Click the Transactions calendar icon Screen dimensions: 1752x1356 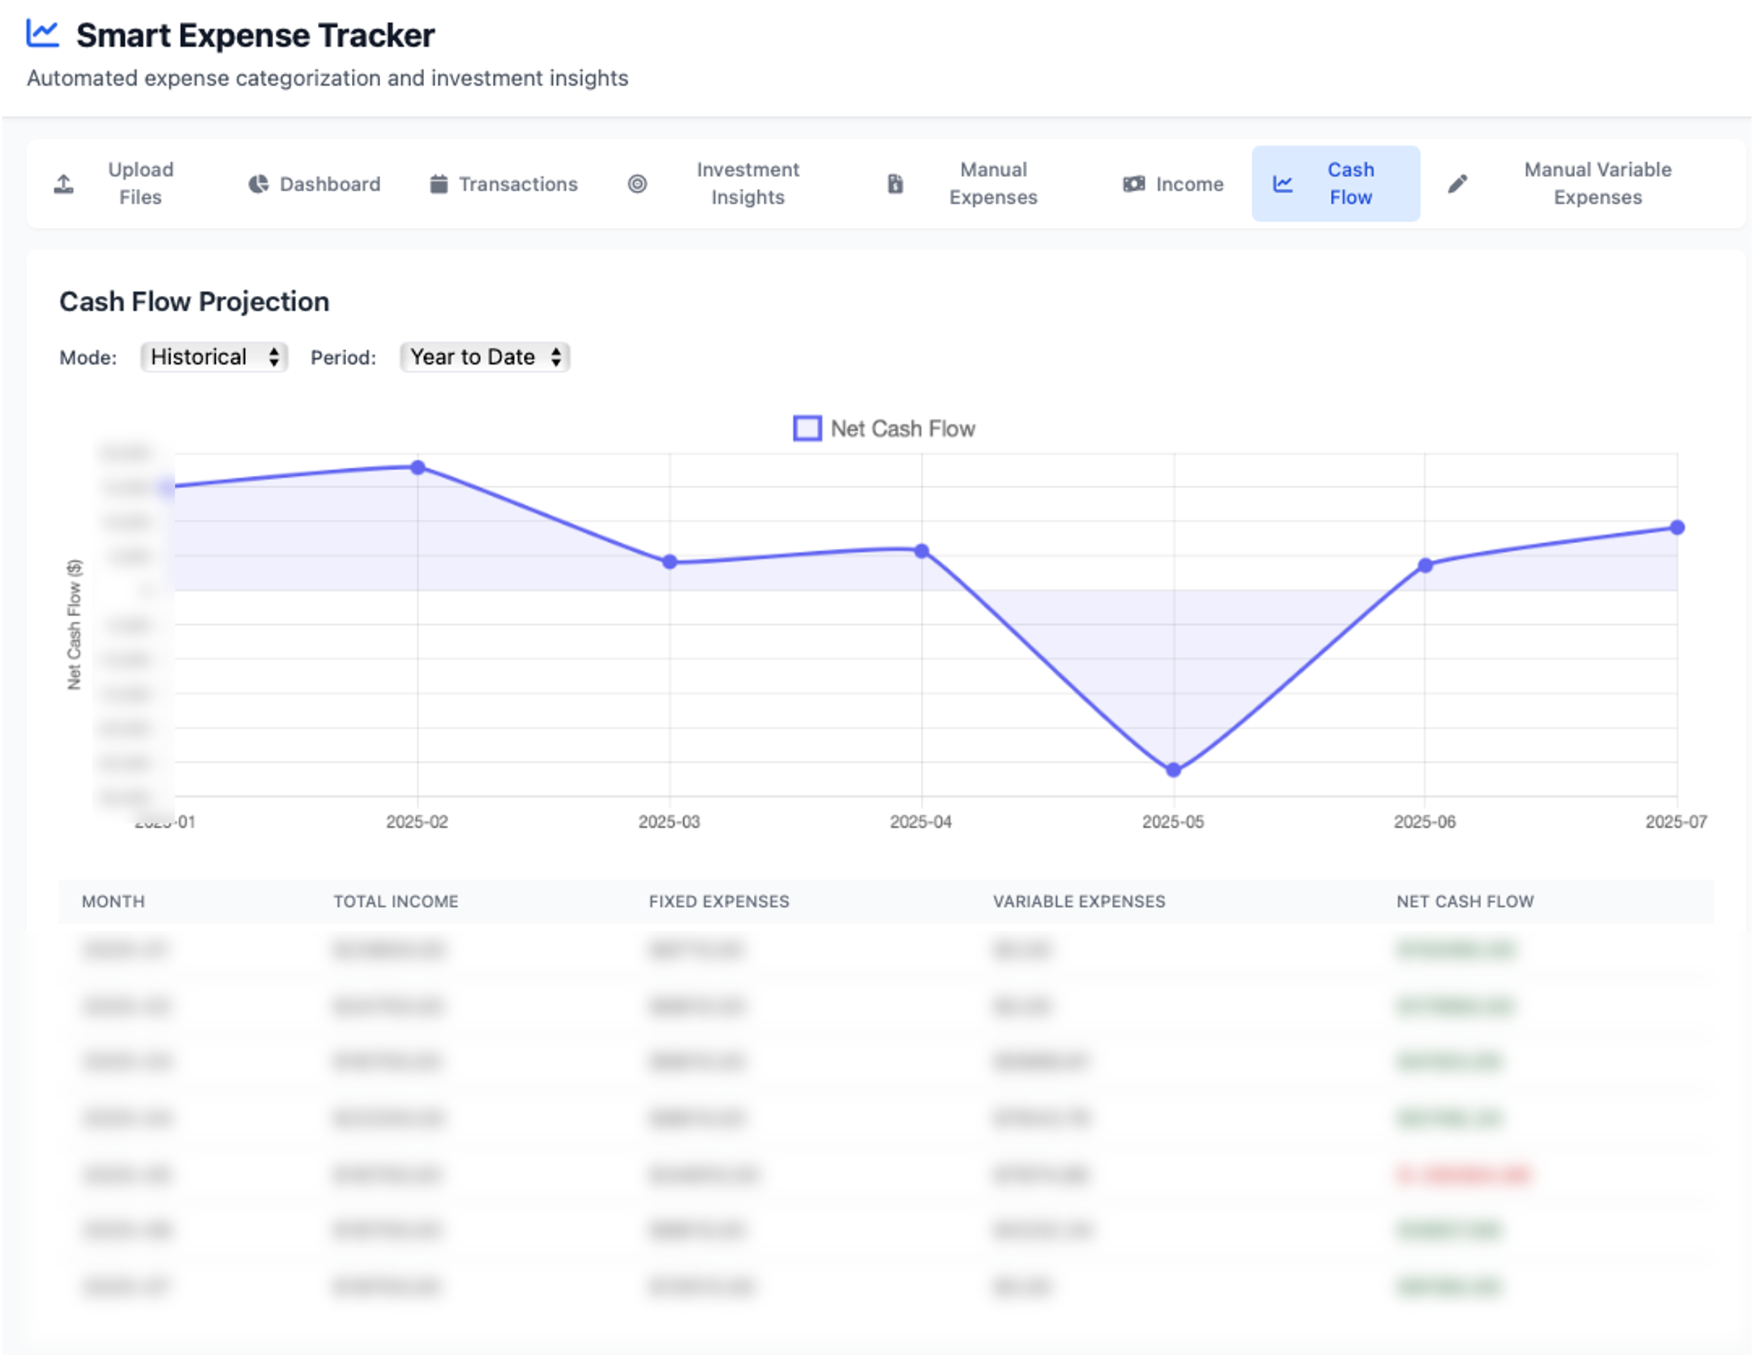(438, 183)
